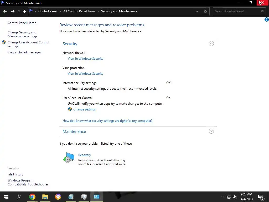
Task: Open Network firewall View in Windows Security
Action: [85, 59]
